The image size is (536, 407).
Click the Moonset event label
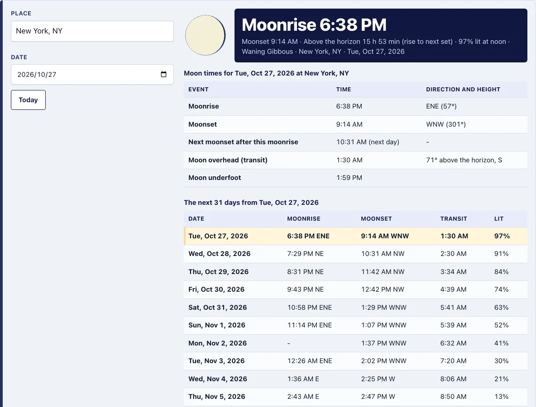(202, 124)
